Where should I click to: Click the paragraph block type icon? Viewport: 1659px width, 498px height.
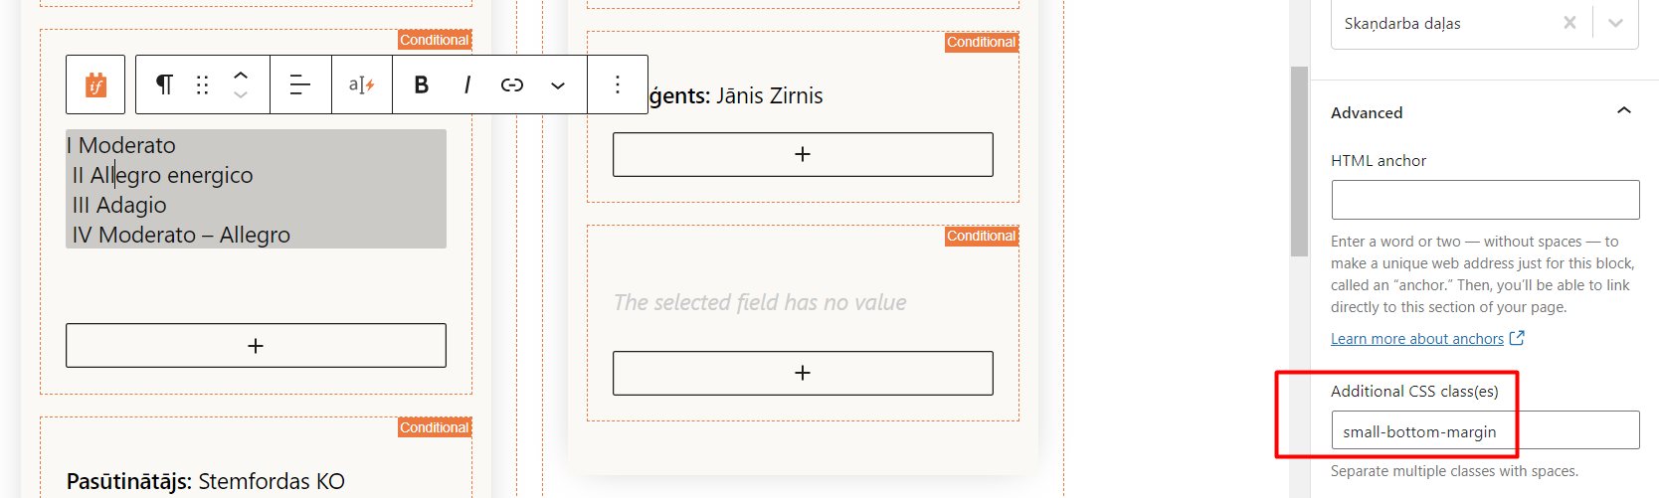[164, 84]
